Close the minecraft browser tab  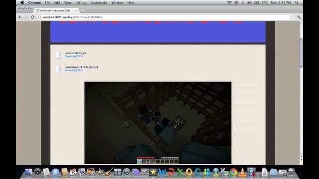[76, 10]
